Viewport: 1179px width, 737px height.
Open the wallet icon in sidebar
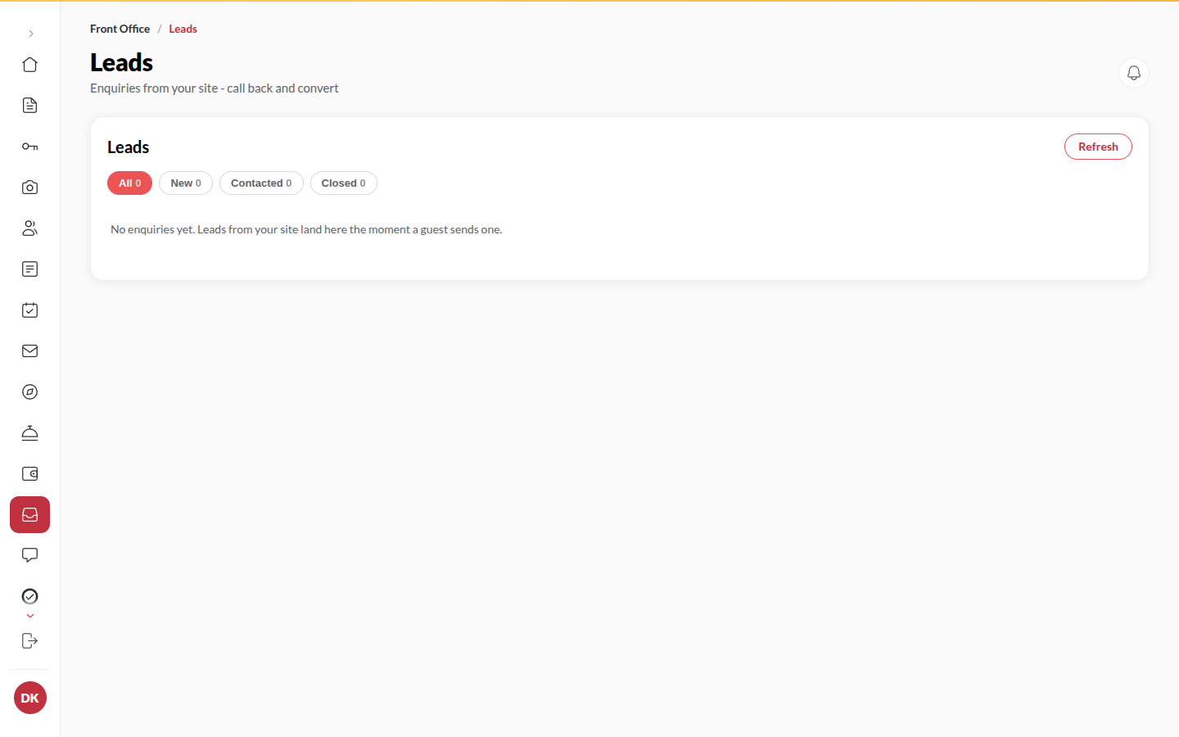(x=30, y=474)
